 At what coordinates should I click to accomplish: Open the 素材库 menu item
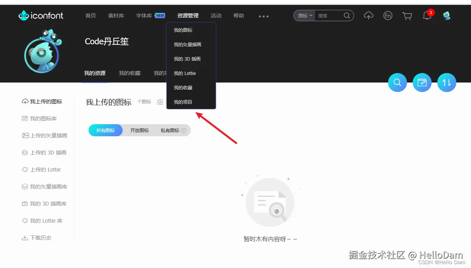pyautogui.click(x=116, y=16)
